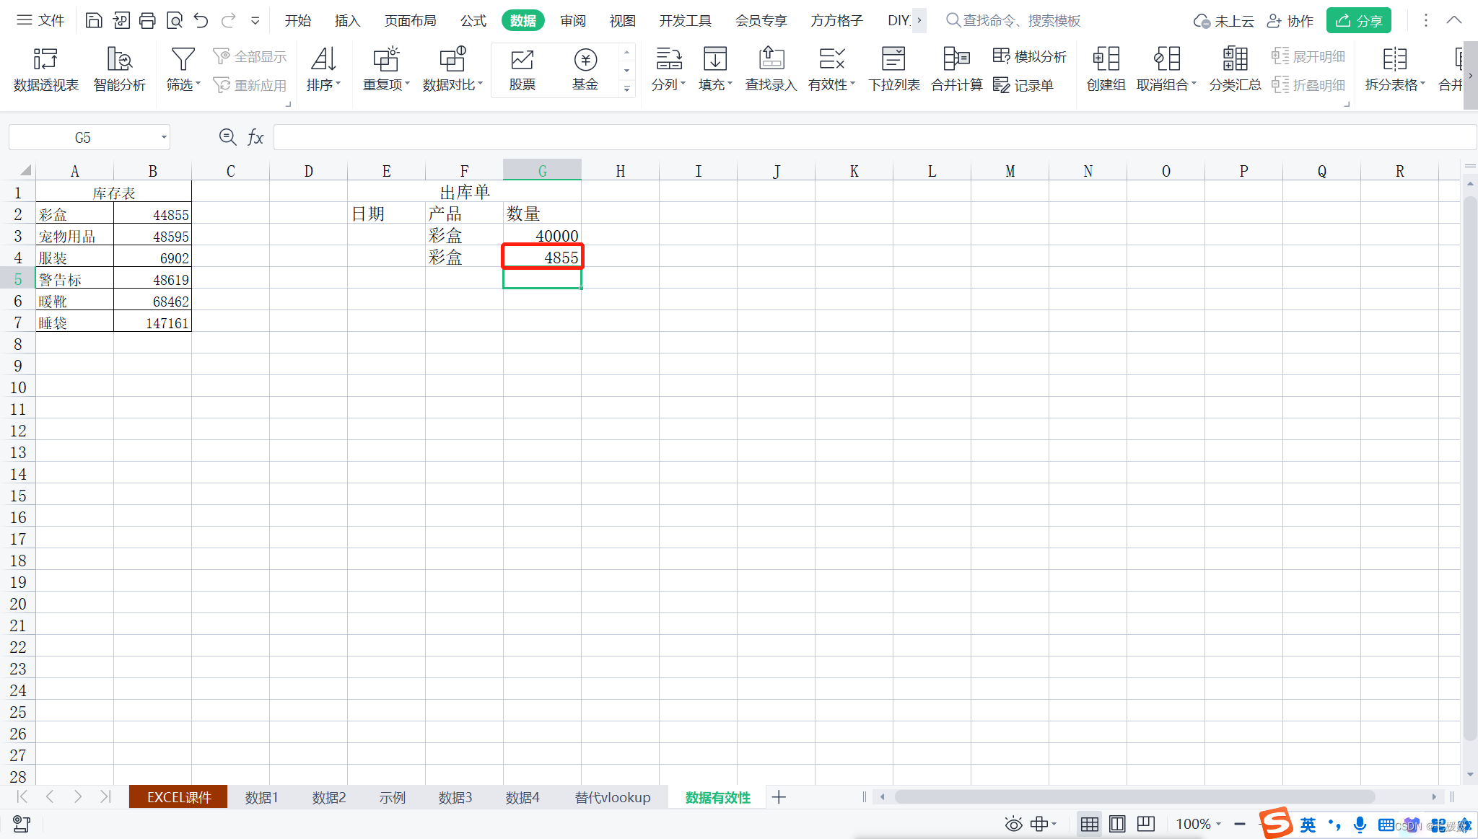Zoom out with the minus button
1478x839 pixels.
[x=1240, y=824]
